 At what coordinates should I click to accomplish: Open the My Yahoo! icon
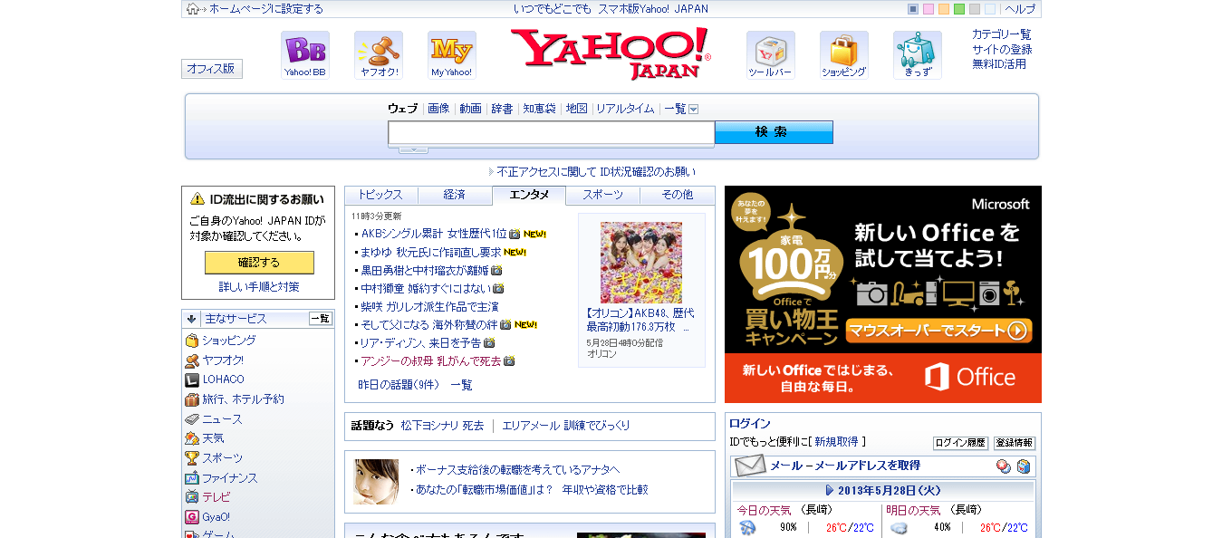[x=452, y=55]
